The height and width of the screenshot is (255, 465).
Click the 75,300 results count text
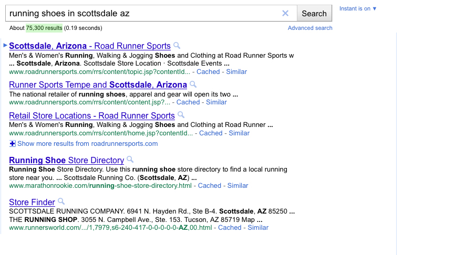44,28
